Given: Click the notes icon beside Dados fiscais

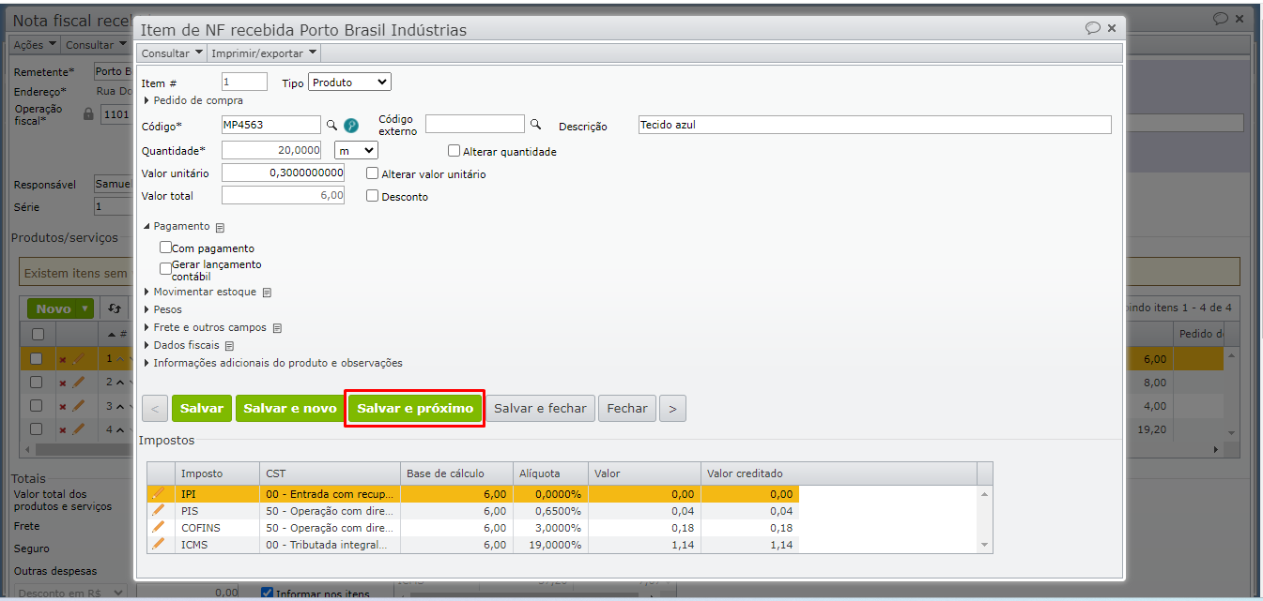Looking at the screenshot, I should pos(229,346).
